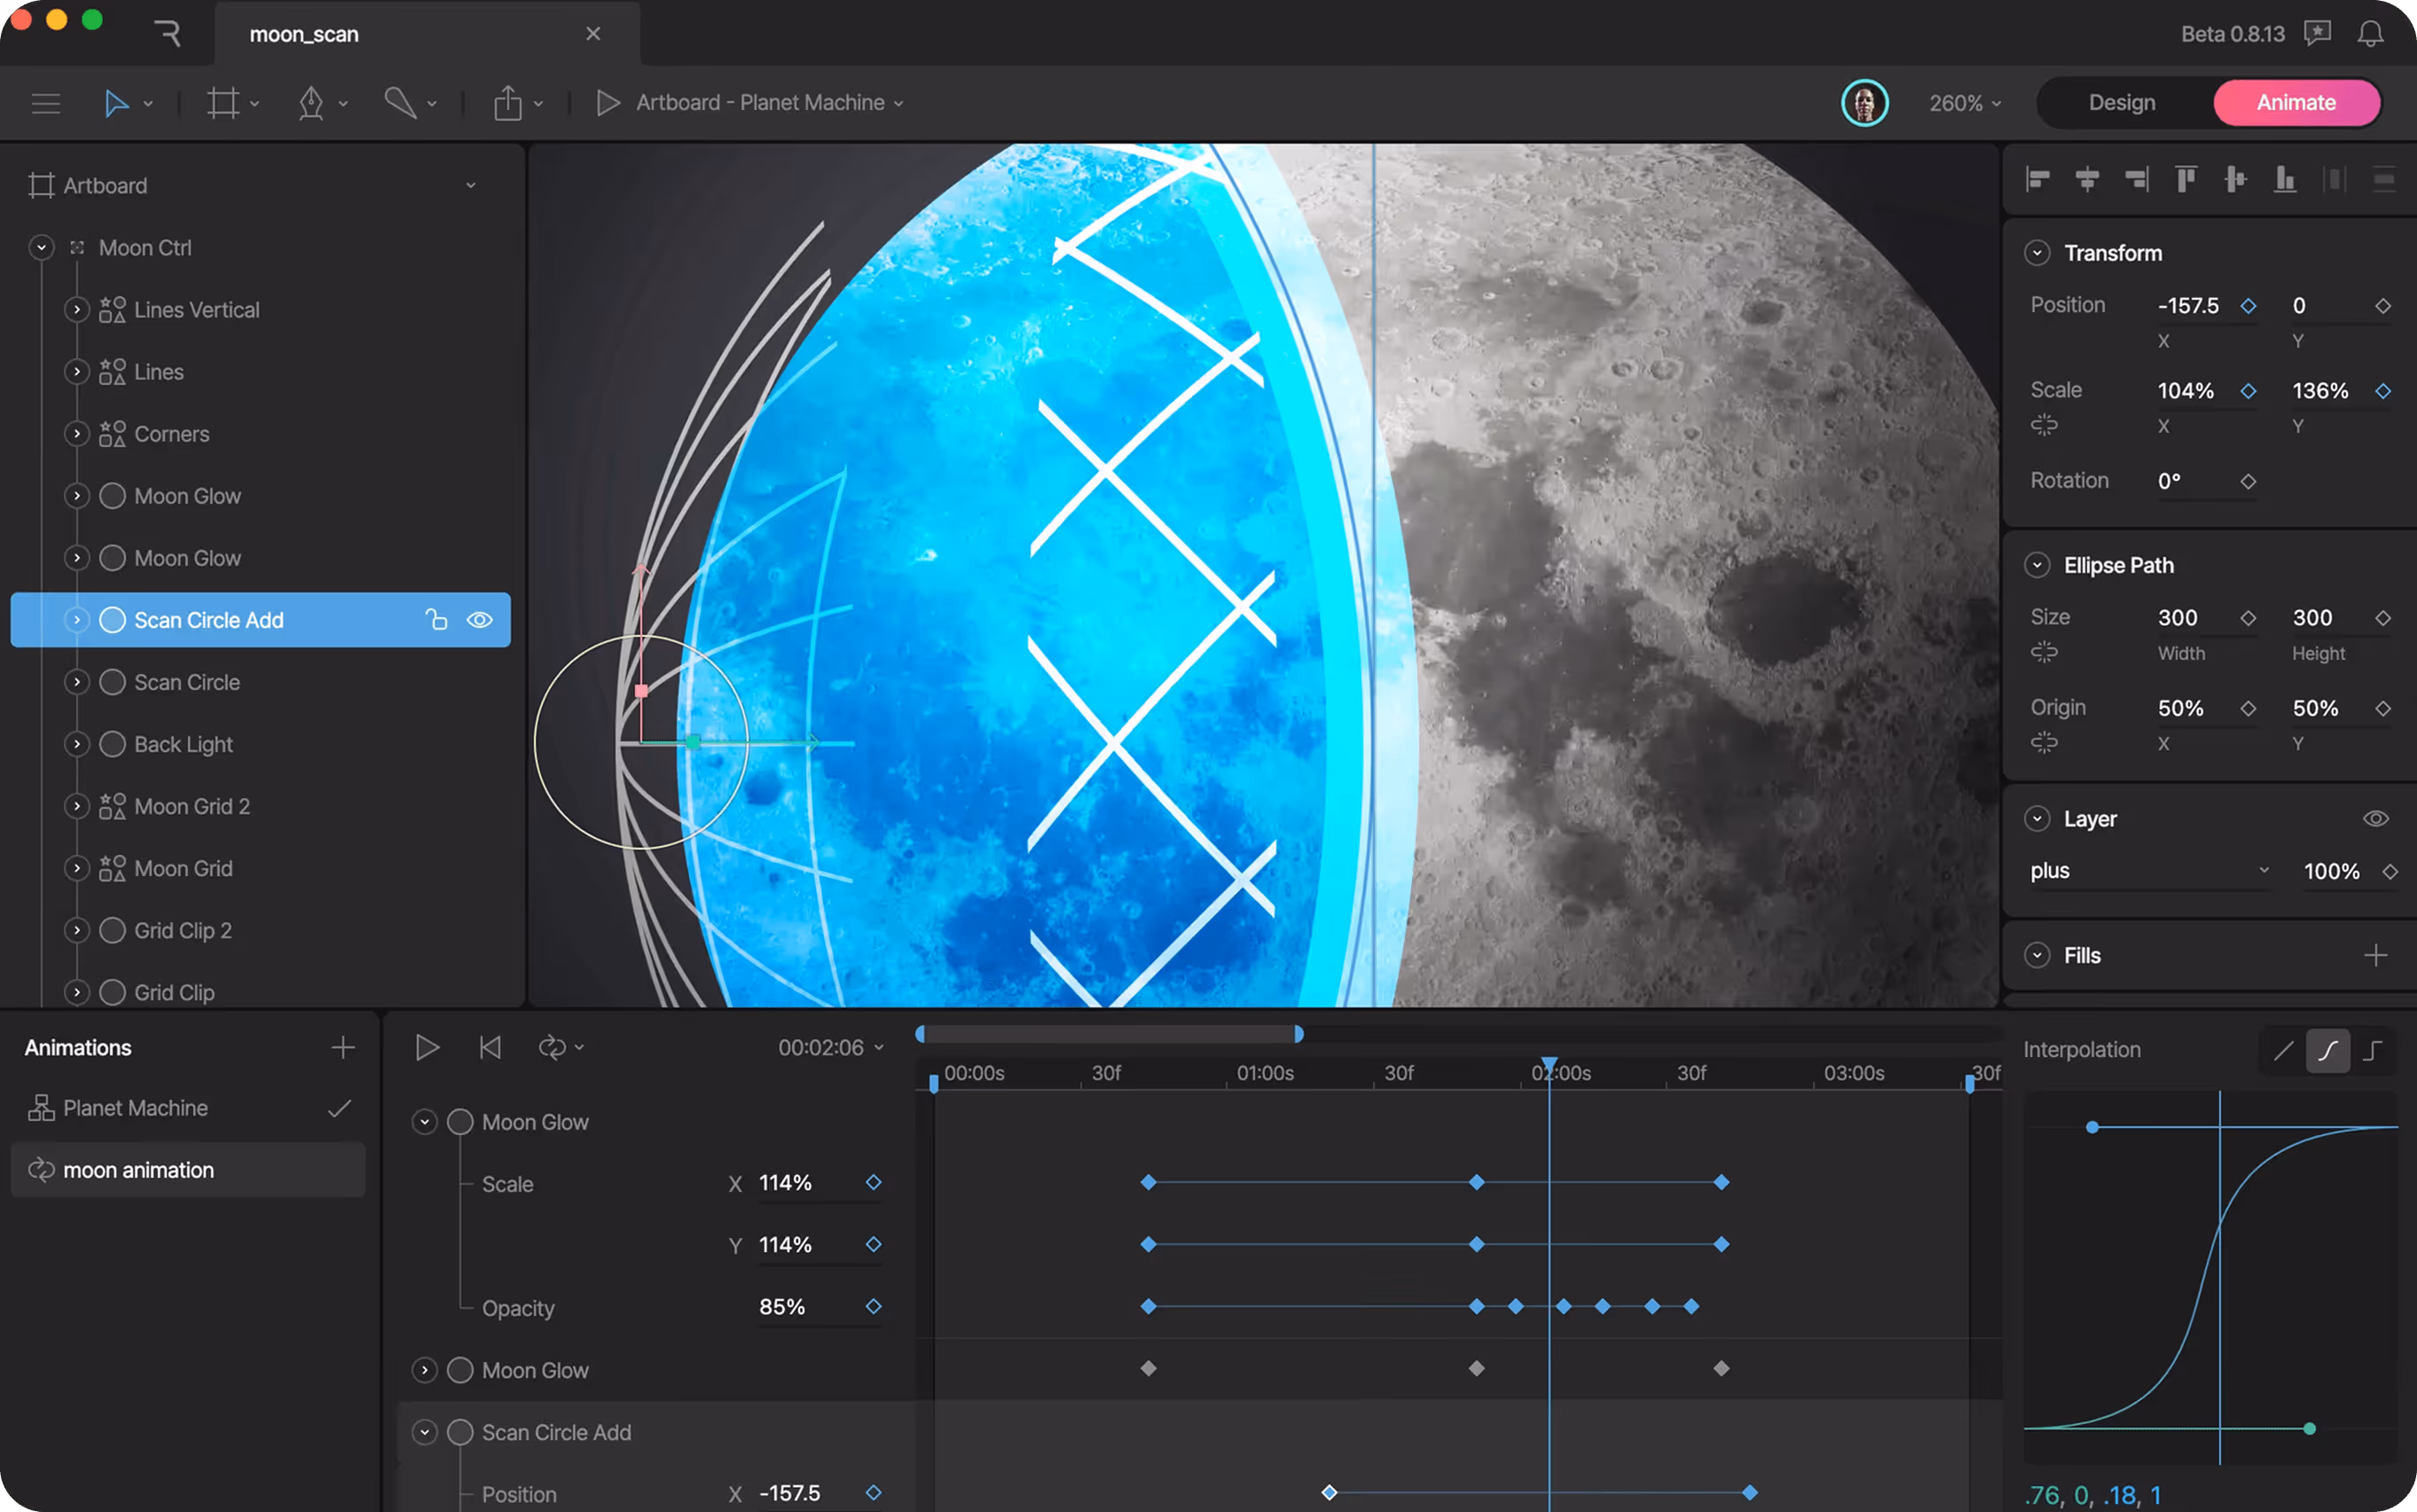This screenshot has width=2417, height=1512.
Task: Select the Planet Machine state machine
Action: 135,1108
